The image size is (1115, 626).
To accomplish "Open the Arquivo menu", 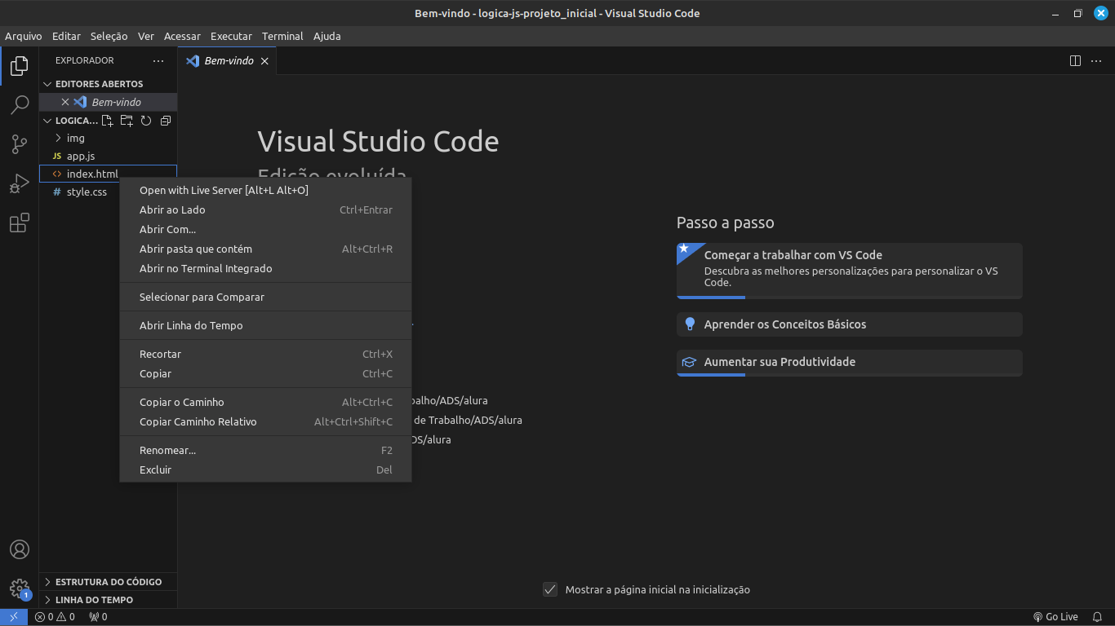I will point(24,36).
